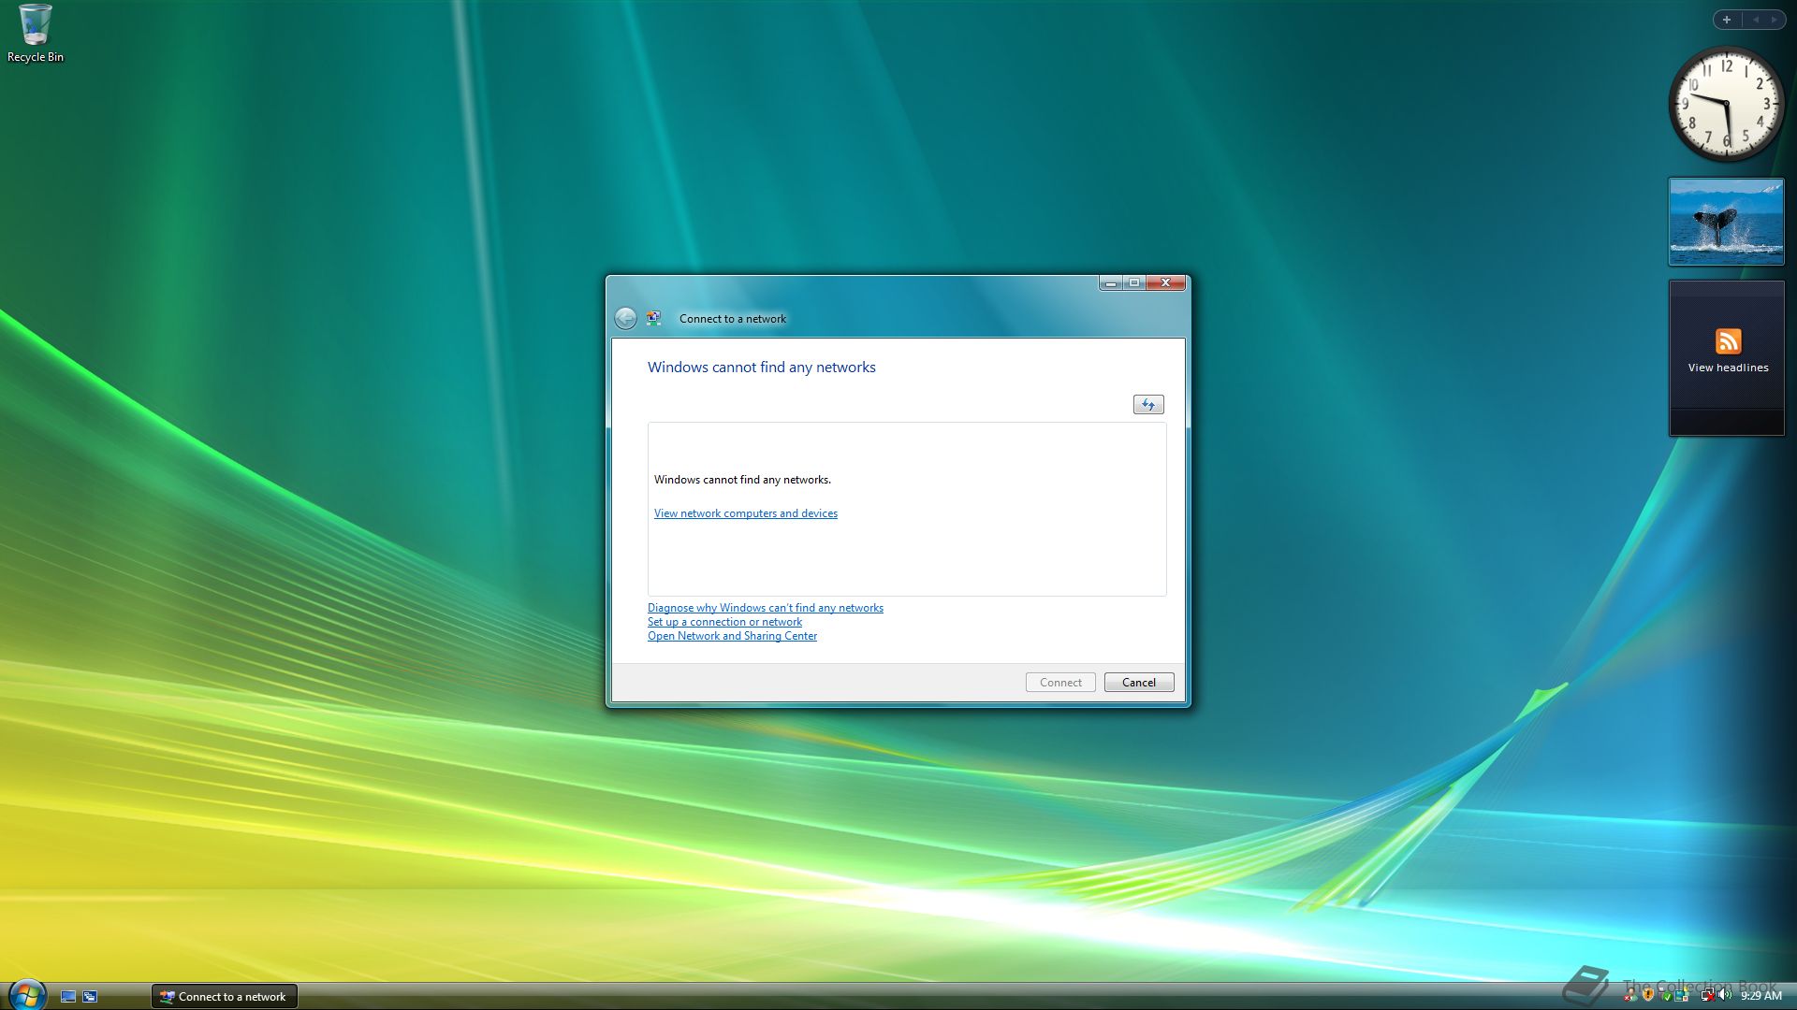1797x1010 pixels.
Task: Open View network computers and devices
Action: point(746,513)
